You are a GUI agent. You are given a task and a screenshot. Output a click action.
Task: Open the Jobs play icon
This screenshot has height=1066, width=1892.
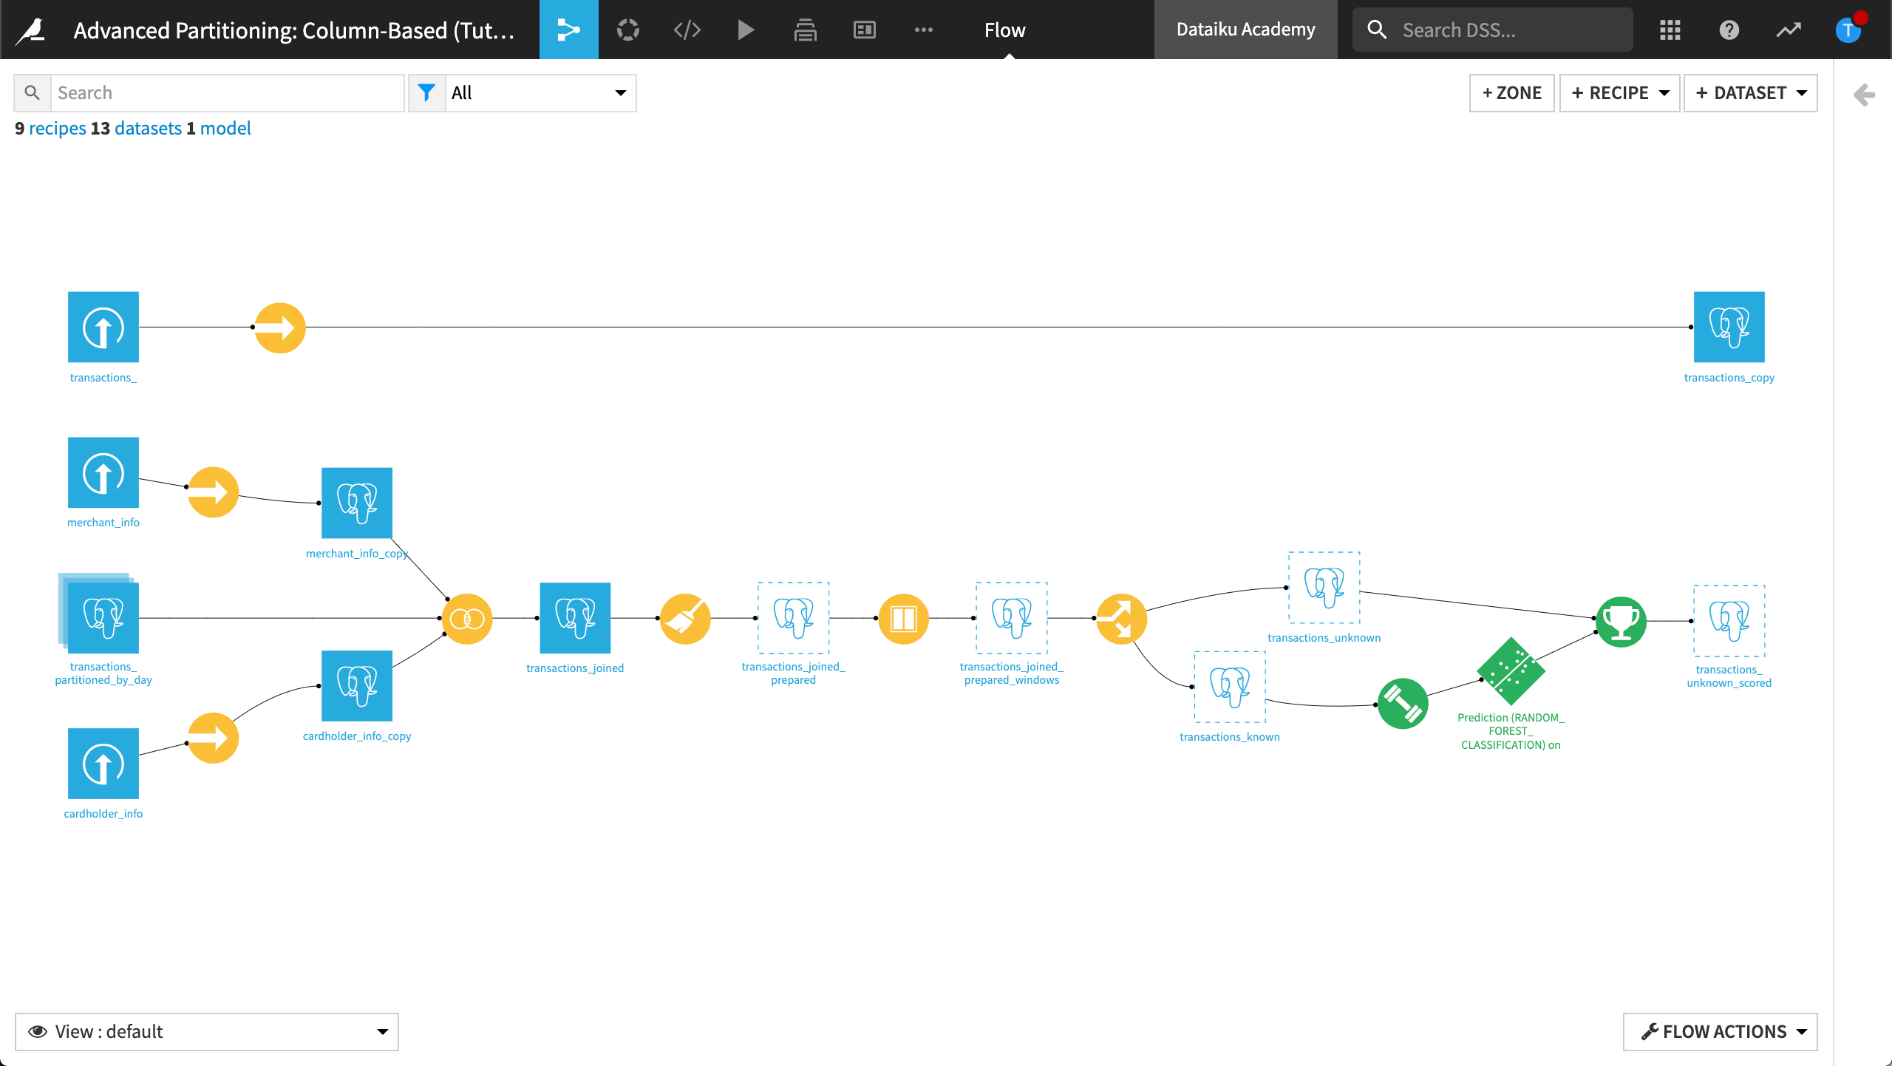(746, 30)
